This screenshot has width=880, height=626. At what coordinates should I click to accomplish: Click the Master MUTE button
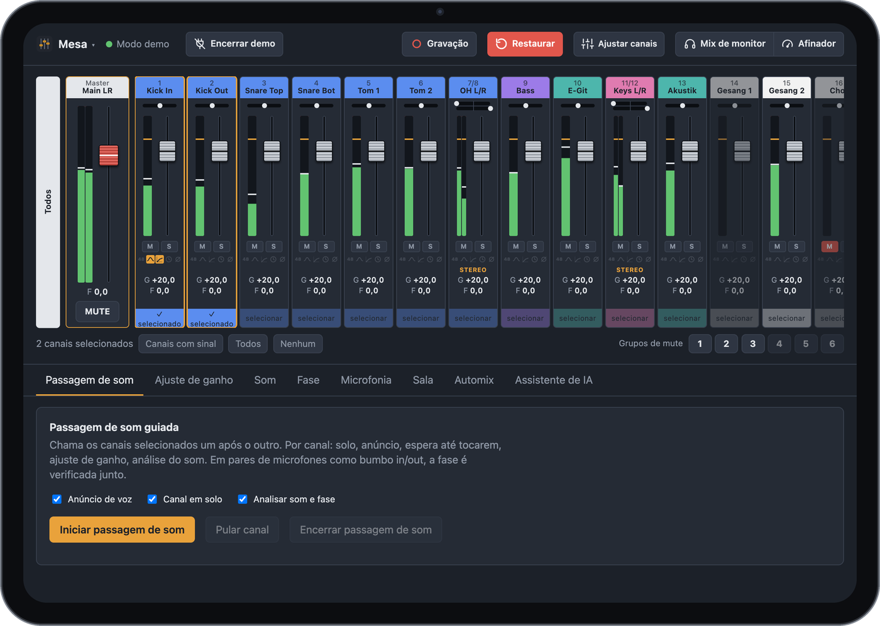click(x=97, y=312)
